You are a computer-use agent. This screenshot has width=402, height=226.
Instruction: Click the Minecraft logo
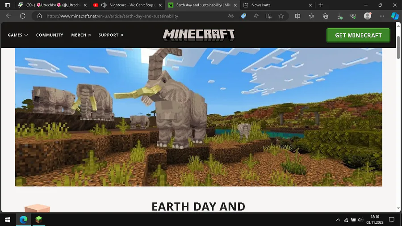[x=199, y=35]
